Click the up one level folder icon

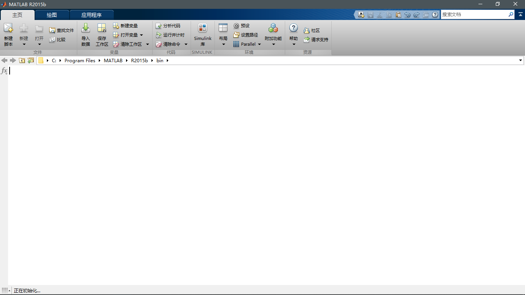click(x=22, y=60)
